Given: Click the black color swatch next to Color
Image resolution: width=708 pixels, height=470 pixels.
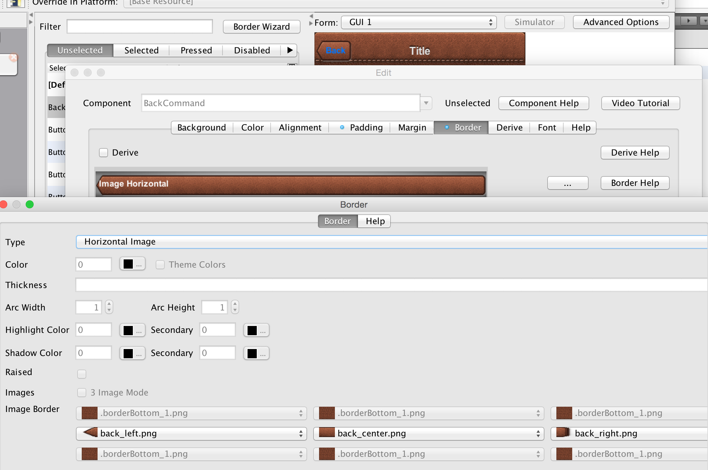Looking at the screenshot, I should (x=128, y=264).
